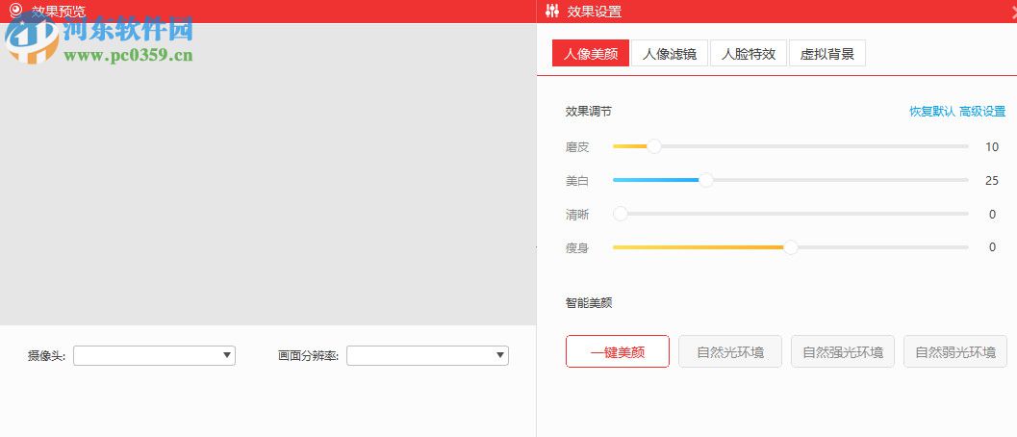Click the 美白 slider handle
The width and height of the screenshot is (1017, 437).
[x=705, y=181]
